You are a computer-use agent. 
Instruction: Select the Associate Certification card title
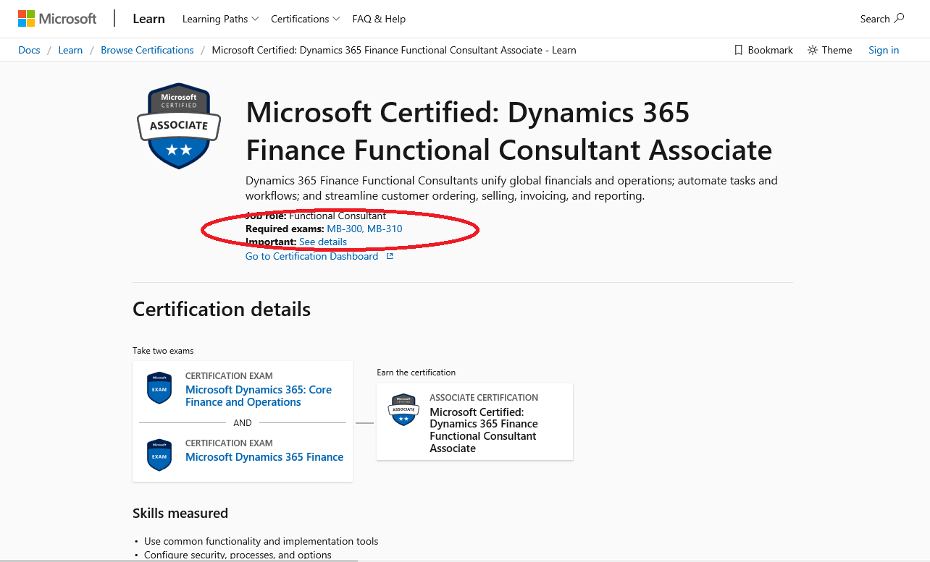484,430
